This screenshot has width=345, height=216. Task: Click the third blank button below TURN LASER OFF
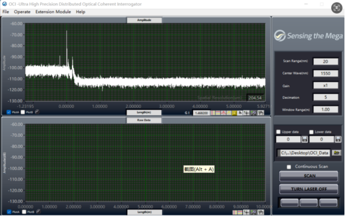point(328,203)
